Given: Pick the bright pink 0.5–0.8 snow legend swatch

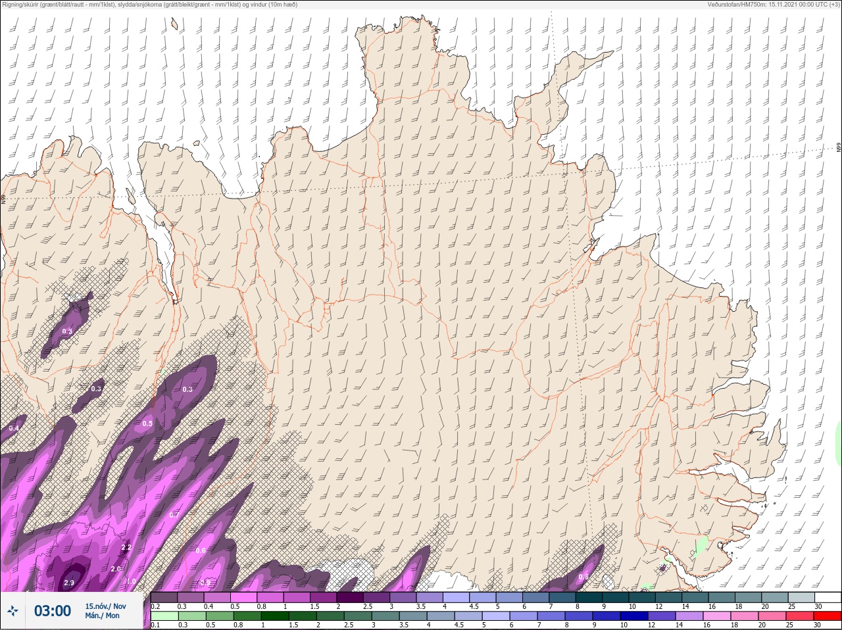Looking at the screenshot, I should point(245,597).
